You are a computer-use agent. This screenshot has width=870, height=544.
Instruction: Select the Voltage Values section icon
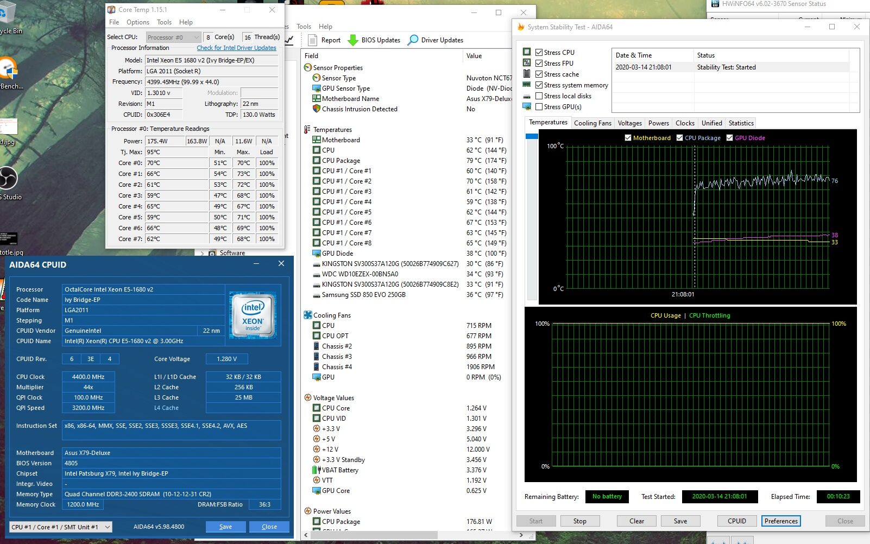(308, 397)
